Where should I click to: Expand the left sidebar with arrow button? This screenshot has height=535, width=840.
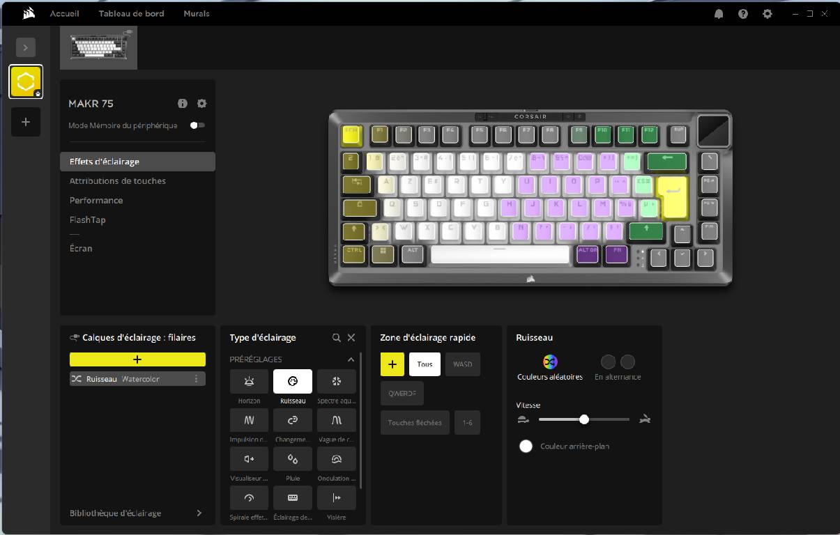(x=26, y=47)
